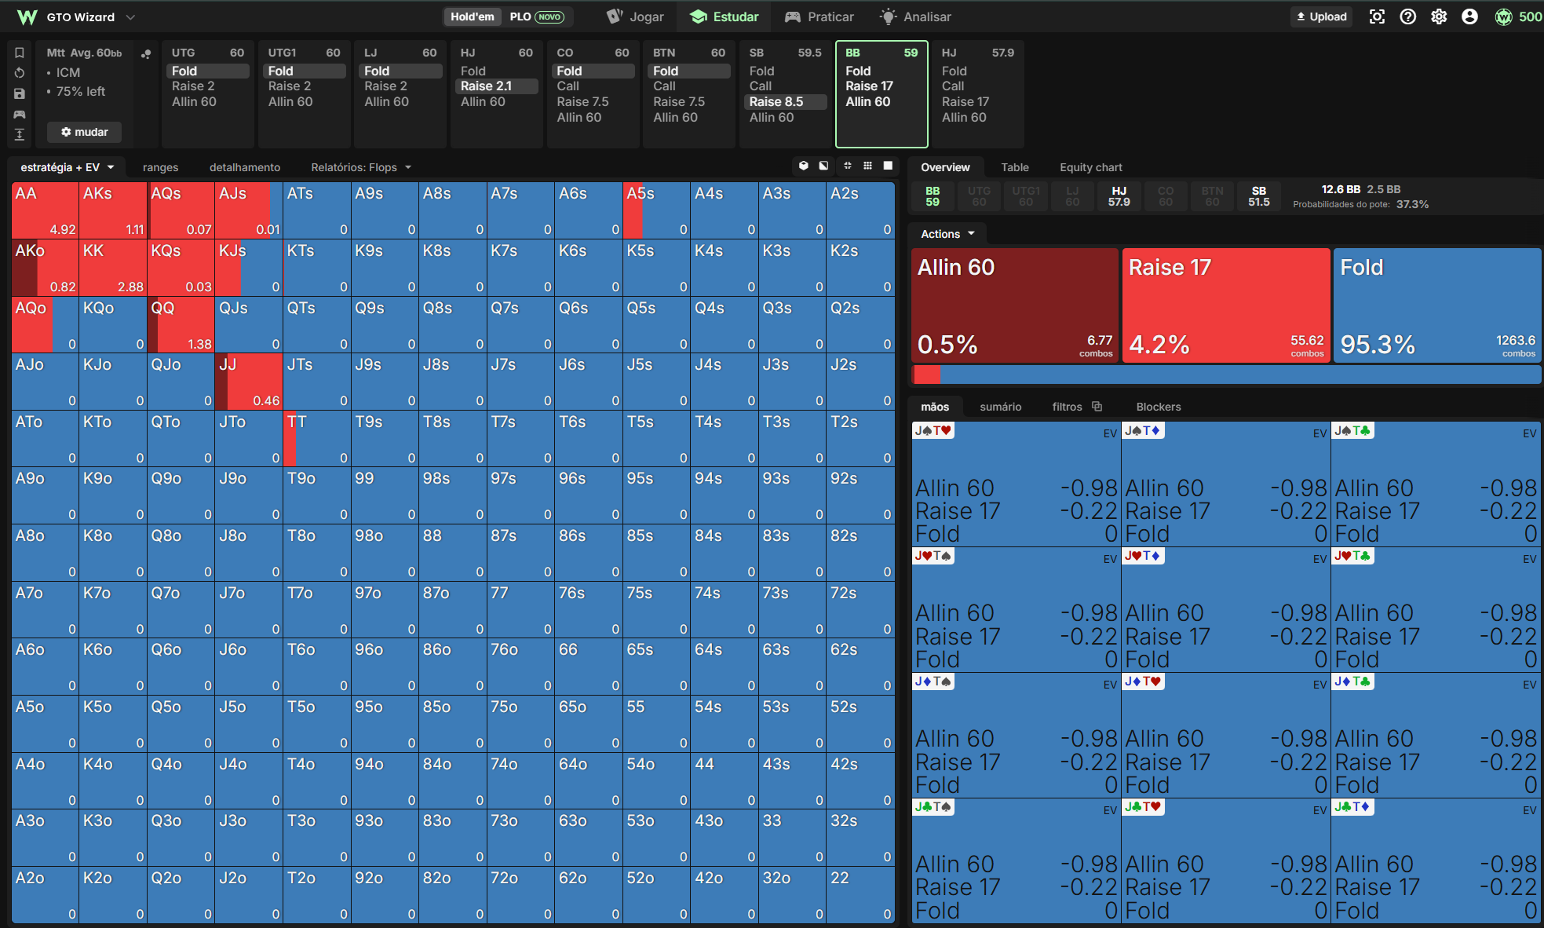Screen dimensions: 1544x928
Task: Select HJ 57.9 in the Overview strip
Action: point(1119,196)
